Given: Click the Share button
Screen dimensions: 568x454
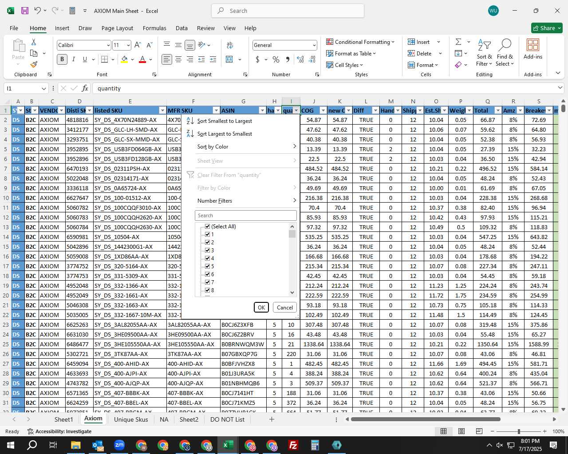Looking at the screenshot, I should [547, 28].
